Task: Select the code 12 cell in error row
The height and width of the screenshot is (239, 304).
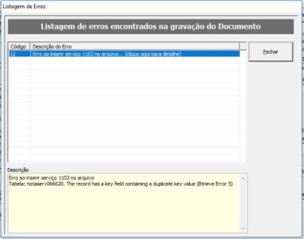Action: pyautogui.click(x=20, y=54)
